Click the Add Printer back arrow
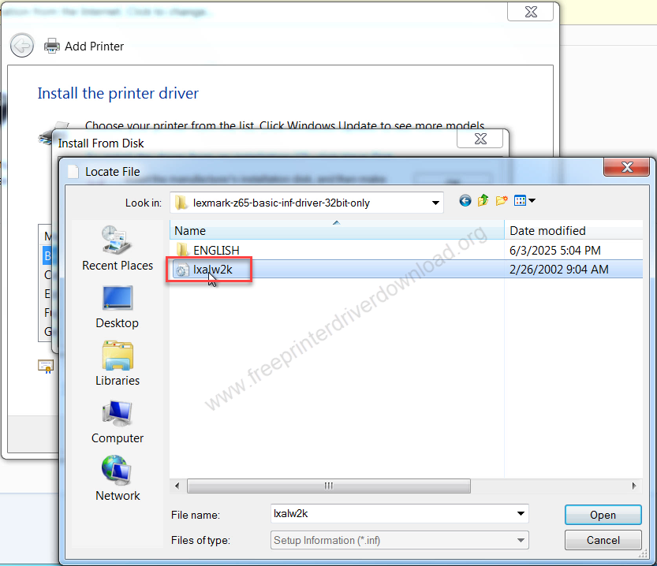Screen dimensions: 657x566 point(22,45)
